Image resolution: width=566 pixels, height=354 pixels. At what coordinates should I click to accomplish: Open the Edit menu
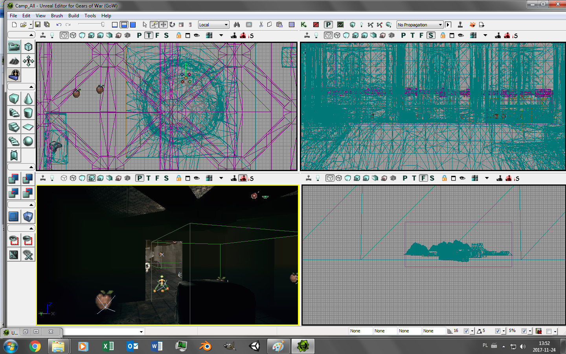[26, 16]
